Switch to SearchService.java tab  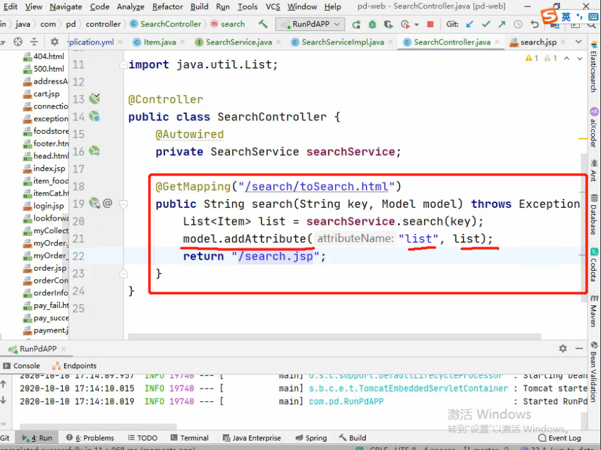(239, 42)
